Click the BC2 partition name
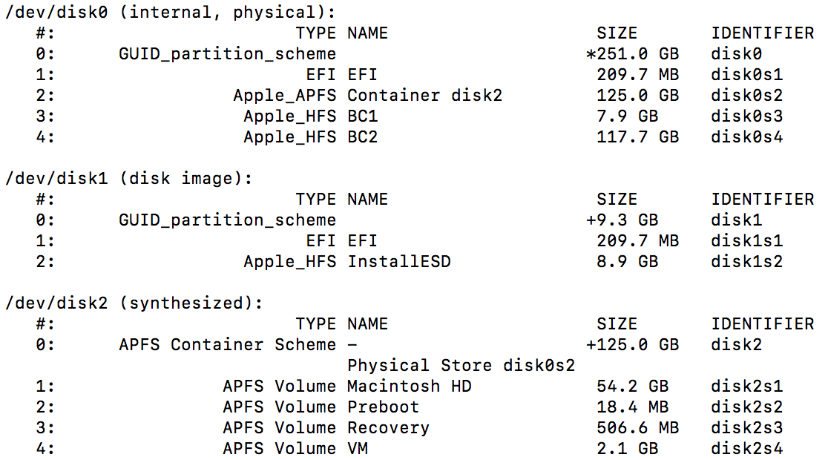This screenshot has width=828, height=460. click(362, 137)
